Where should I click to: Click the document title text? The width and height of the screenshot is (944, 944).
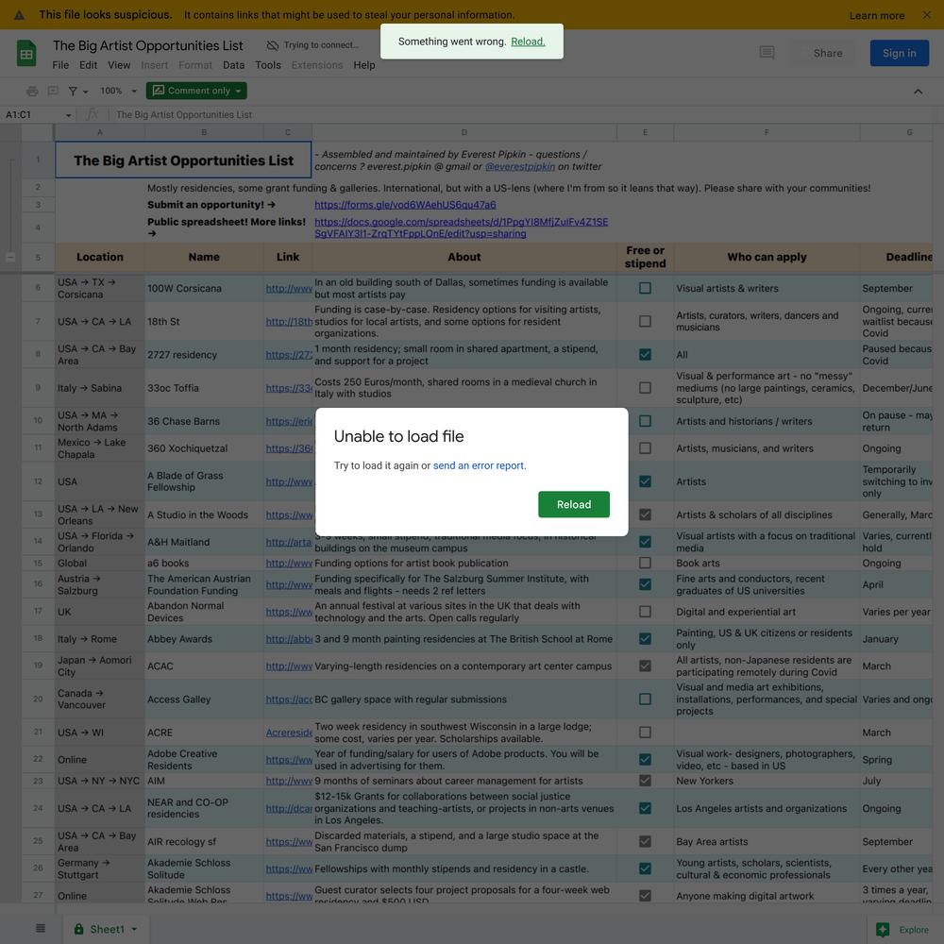click(x=147, y=45)
